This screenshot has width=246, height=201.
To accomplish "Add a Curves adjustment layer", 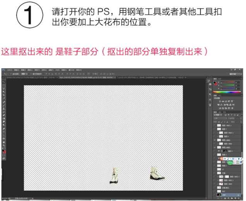I will point(226,101).
